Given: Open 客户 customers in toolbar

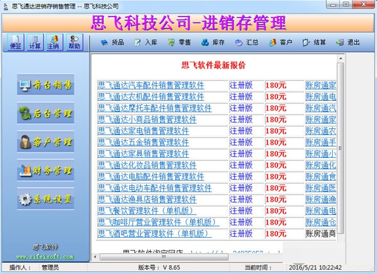Looking at the screenshot, I should coord(281,42).
